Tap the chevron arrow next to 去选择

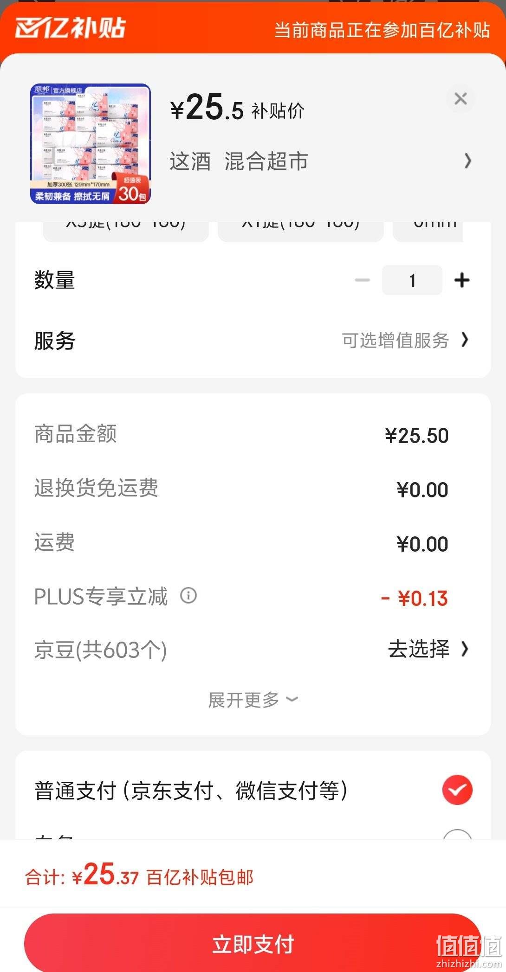tap(465, 649)
